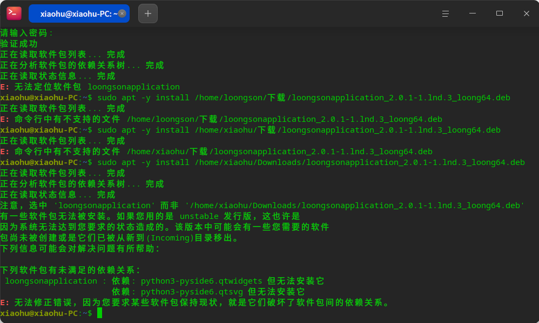Click 'E: 无法定位软件包 loongsonapplication' error line
The height and width of the screenshot is (323, 539).
tap(90, 87)
